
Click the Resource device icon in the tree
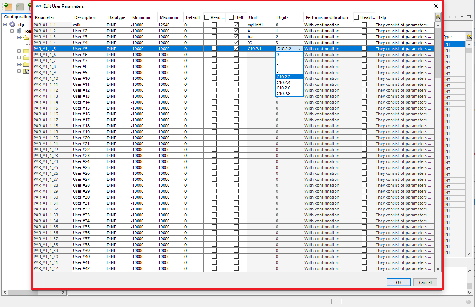(19, 31)
